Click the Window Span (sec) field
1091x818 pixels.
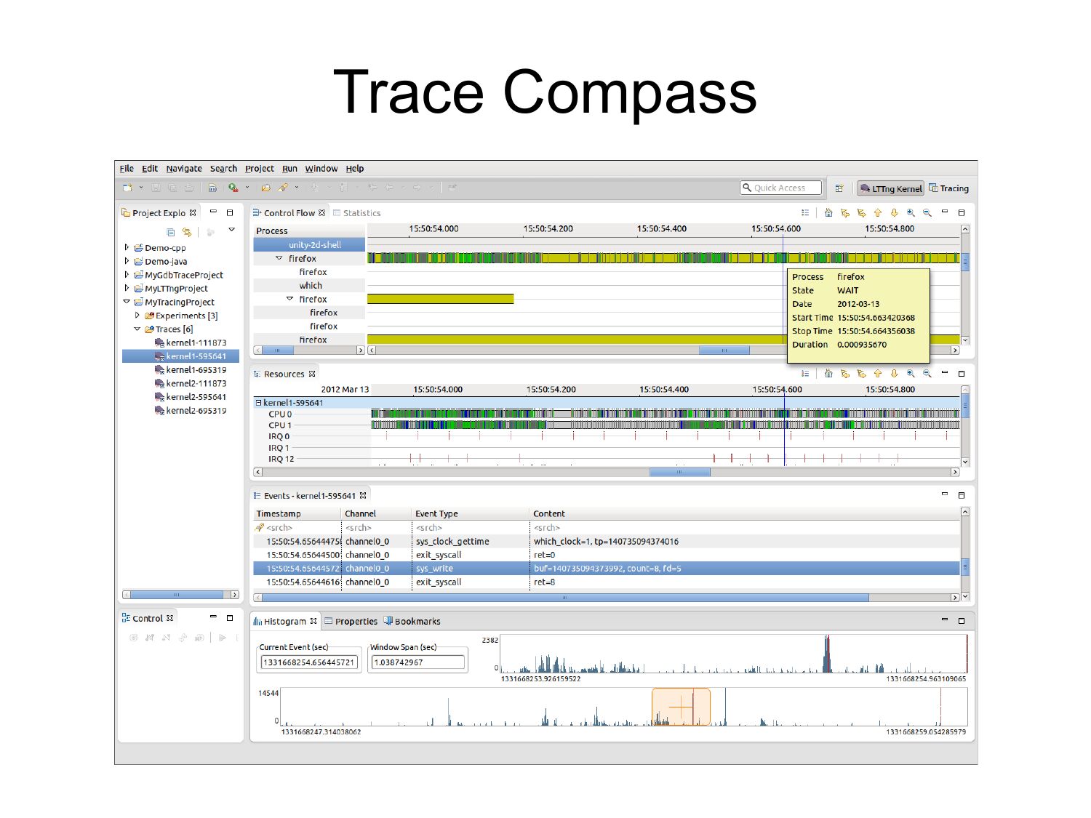[417, 662]
